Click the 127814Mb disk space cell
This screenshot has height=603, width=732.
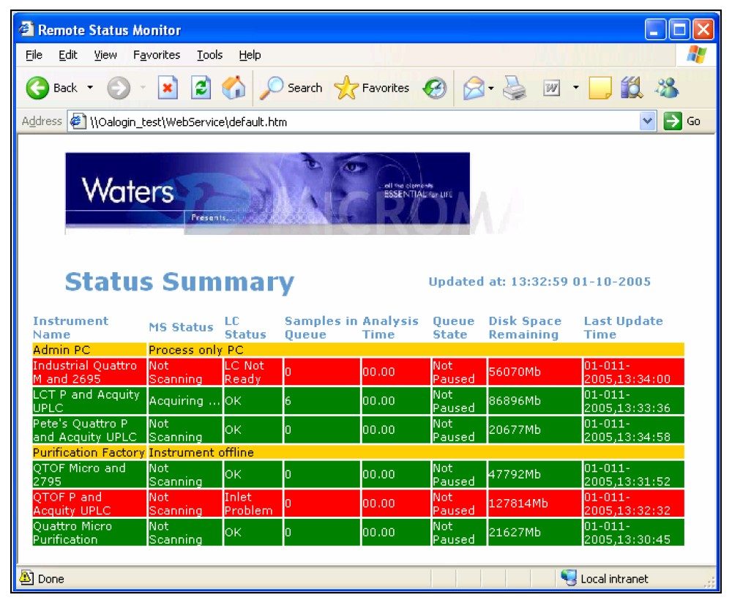[534, 503]
